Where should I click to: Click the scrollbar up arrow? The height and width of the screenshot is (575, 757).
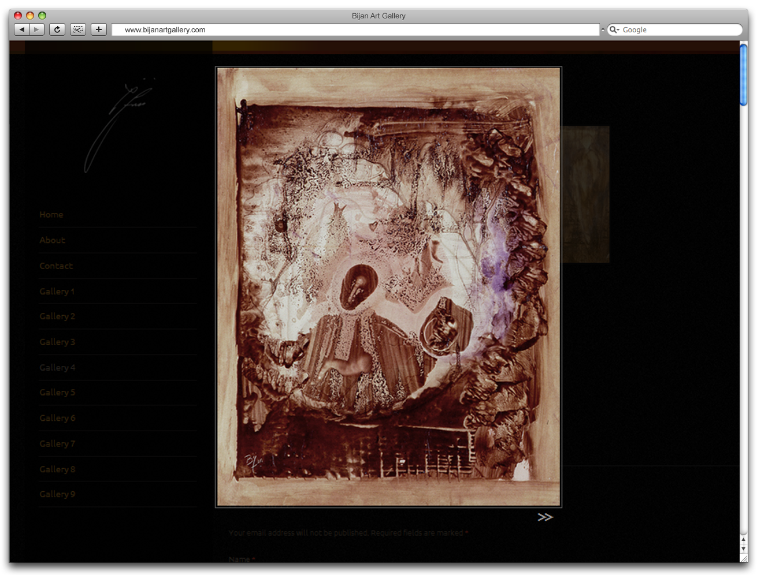744,539
